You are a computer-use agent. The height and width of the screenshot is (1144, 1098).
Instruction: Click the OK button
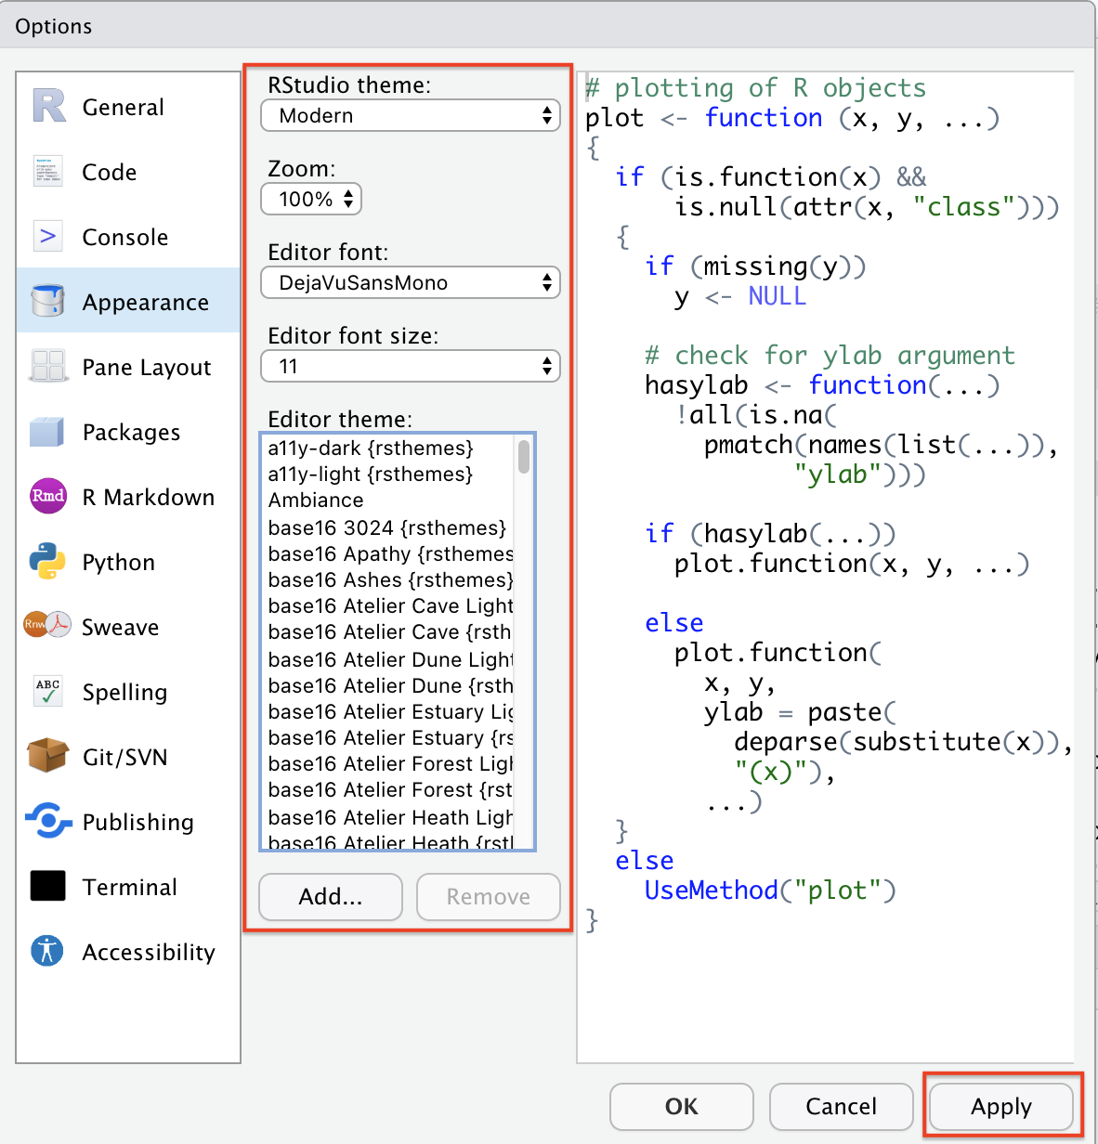click(682, 1106)
